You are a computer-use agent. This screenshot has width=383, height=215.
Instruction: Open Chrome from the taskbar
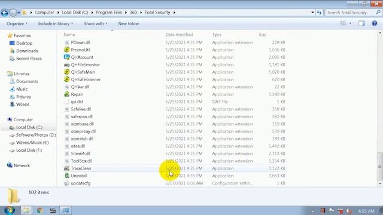39,210
